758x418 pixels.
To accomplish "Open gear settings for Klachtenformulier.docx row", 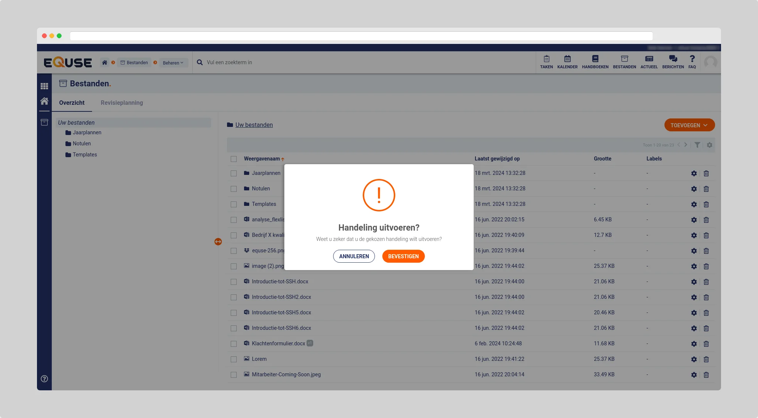I will pyautogui.click(x=694, y=343).
